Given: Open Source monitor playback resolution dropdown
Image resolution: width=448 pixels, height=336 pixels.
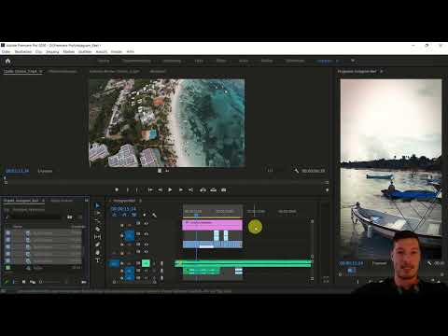Looking at the screenshot, I should 270,170.
